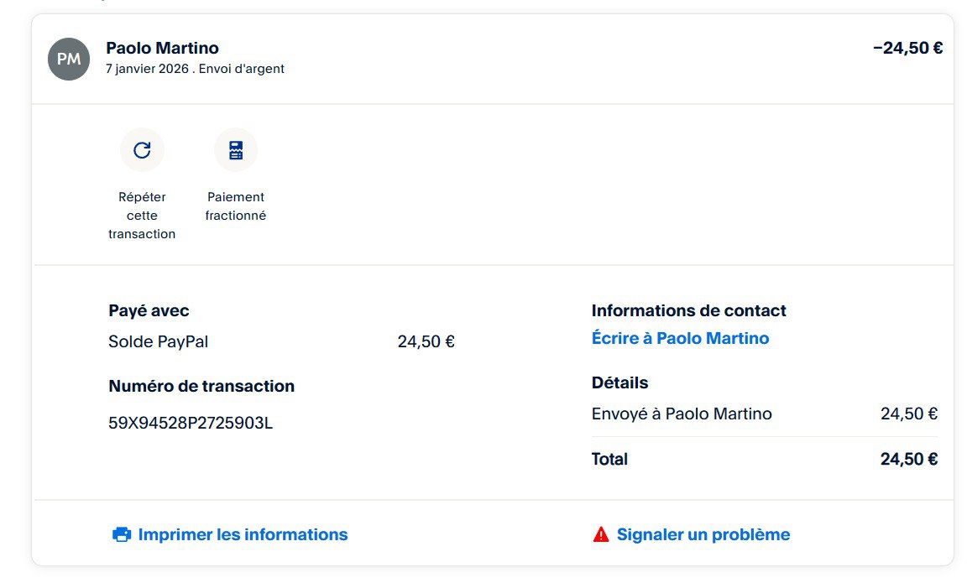
Task: Click the Répéter cette transaction label
Action: [142, 216]
